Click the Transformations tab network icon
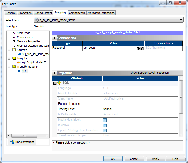 point(12,142)
